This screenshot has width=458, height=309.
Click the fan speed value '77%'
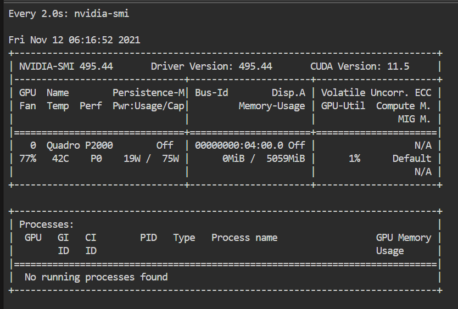(28, 158)
